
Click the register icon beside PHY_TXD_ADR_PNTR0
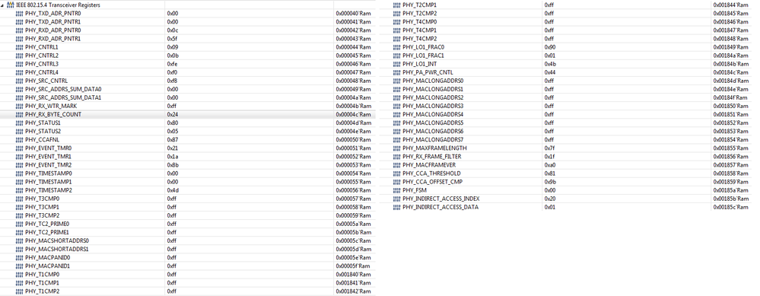(19, 14)
